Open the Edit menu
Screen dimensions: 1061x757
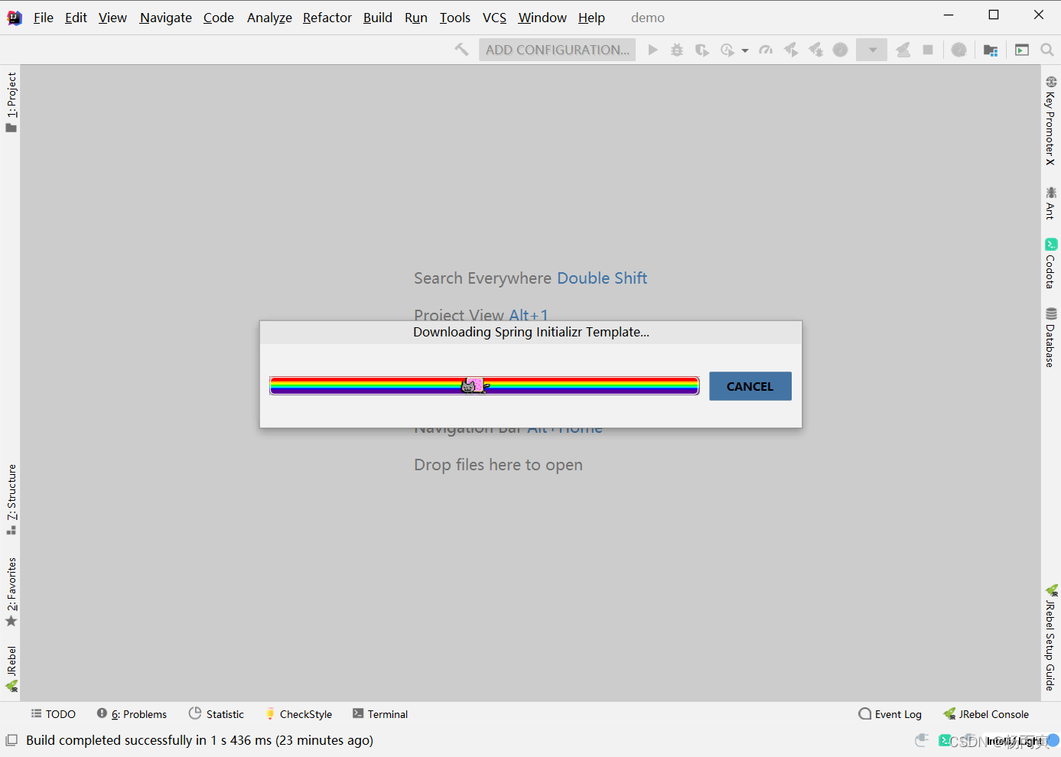click(76, 18)
